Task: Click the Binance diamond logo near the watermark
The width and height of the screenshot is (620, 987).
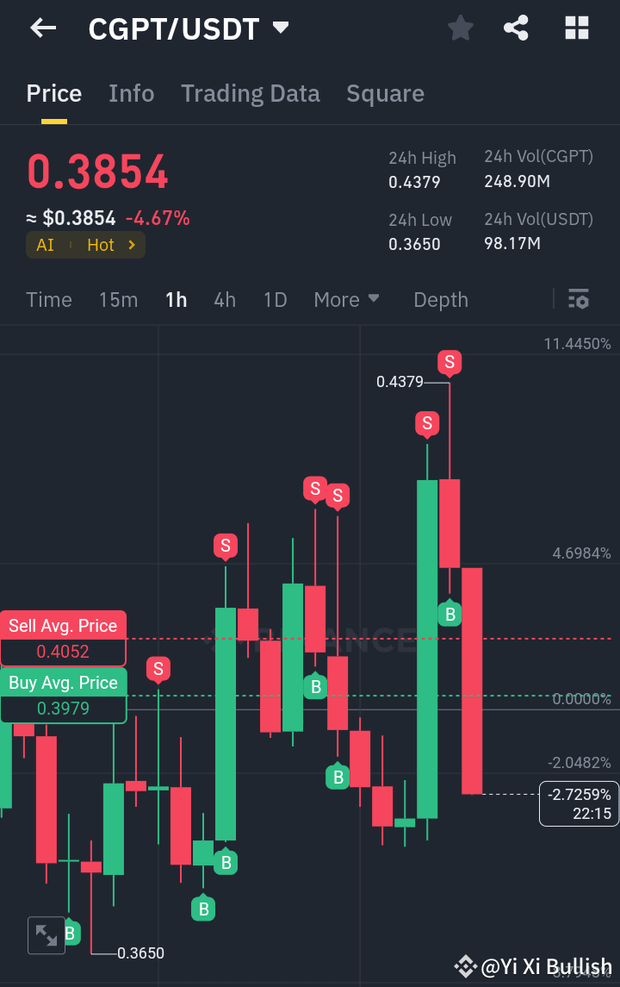Action: [x=468, y=965]
